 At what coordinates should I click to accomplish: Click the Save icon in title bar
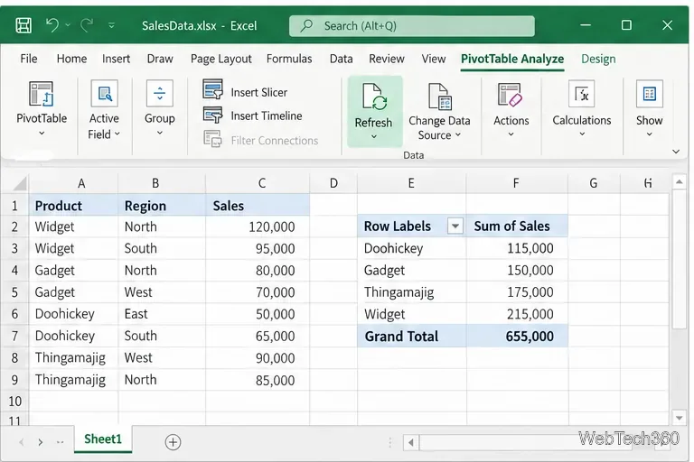[x=23, y=25]
